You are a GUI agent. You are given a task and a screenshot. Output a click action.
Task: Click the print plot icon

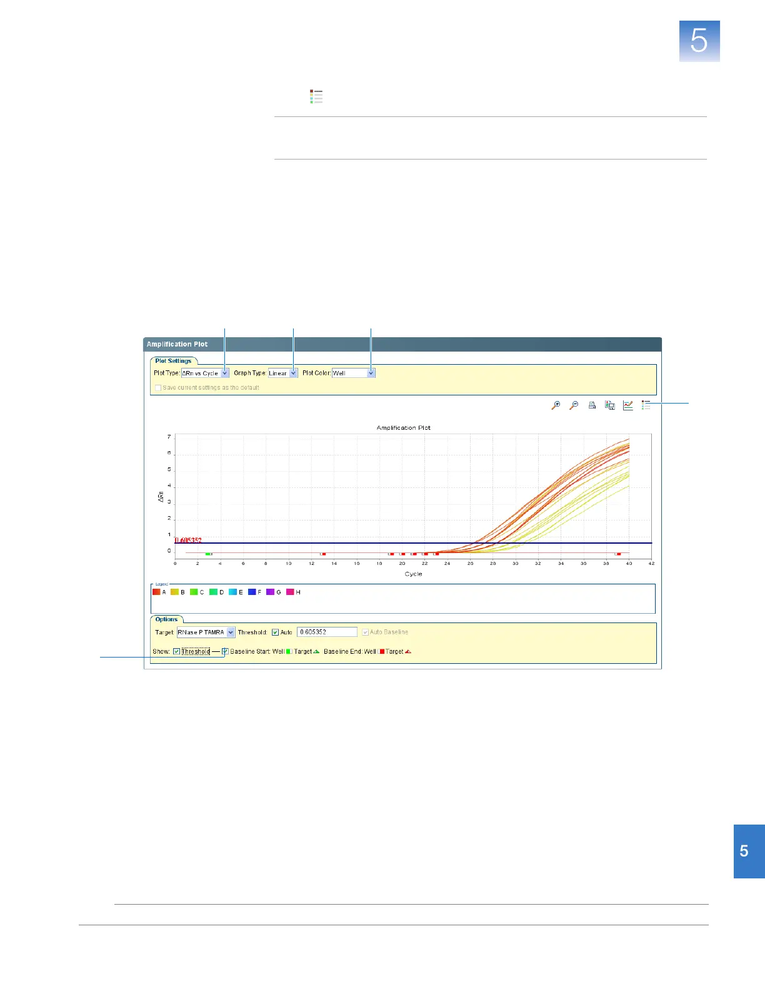click(x=592, y=405)
